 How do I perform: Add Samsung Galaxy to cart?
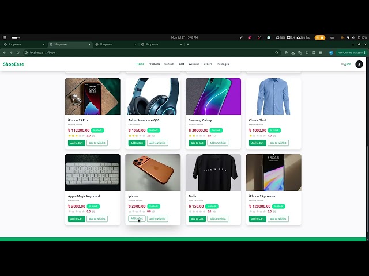pyautogui.click(x=197, y=143)
